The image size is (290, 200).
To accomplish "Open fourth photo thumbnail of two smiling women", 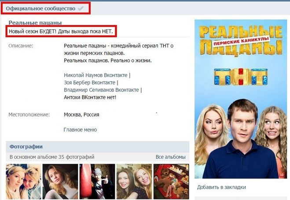I will [134, 182].
